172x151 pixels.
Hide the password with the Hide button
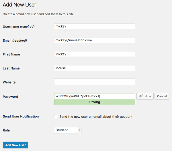click(x=145, y=96)
